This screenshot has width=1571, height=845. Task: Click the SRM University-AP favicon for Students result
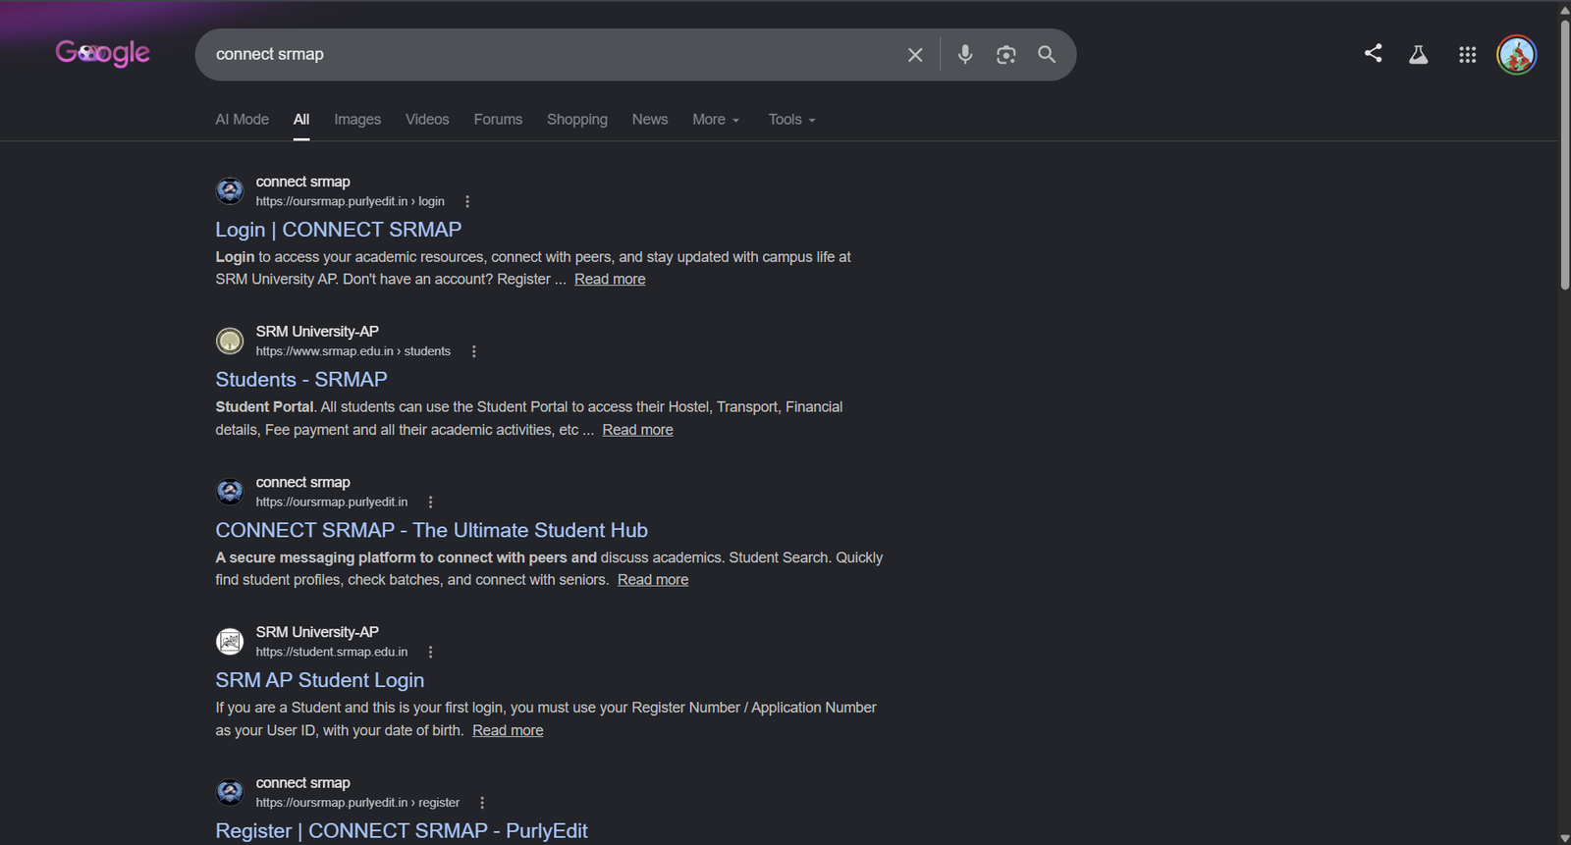coord(230,341)
